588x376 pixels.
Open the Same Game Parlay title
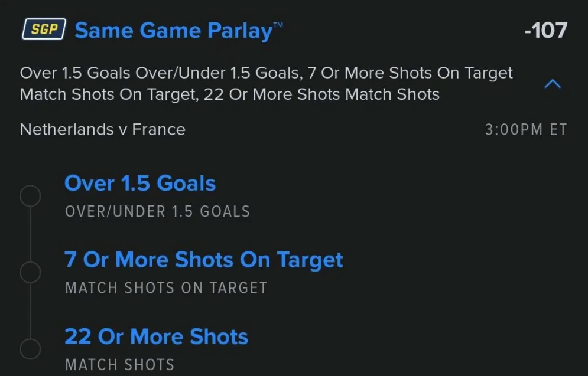173,31
